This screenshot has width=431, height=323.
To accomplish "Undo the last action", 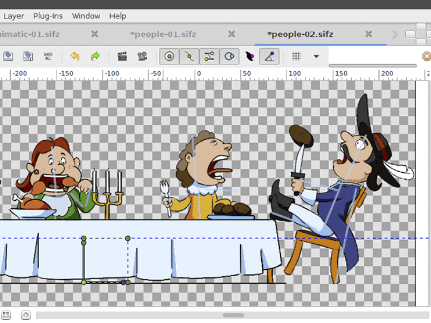I will pyautogui.click(x=75, y=57).
